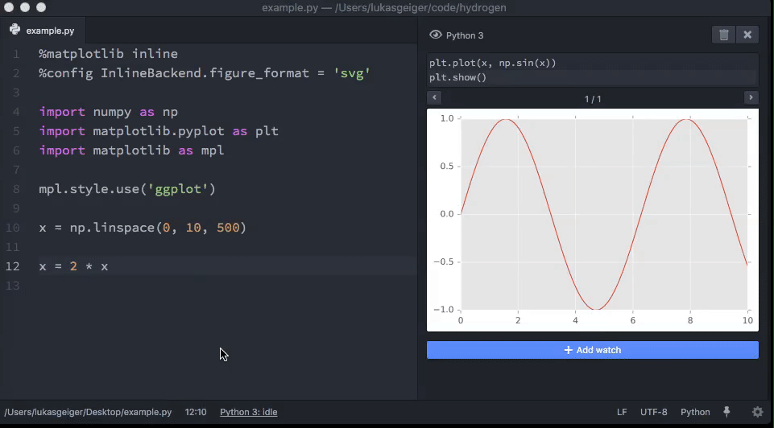
Task: Click import numpy as np line
Action: 108,112
